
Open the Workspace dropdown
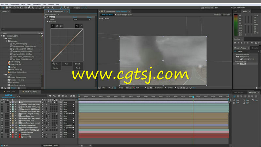(224, 8)
